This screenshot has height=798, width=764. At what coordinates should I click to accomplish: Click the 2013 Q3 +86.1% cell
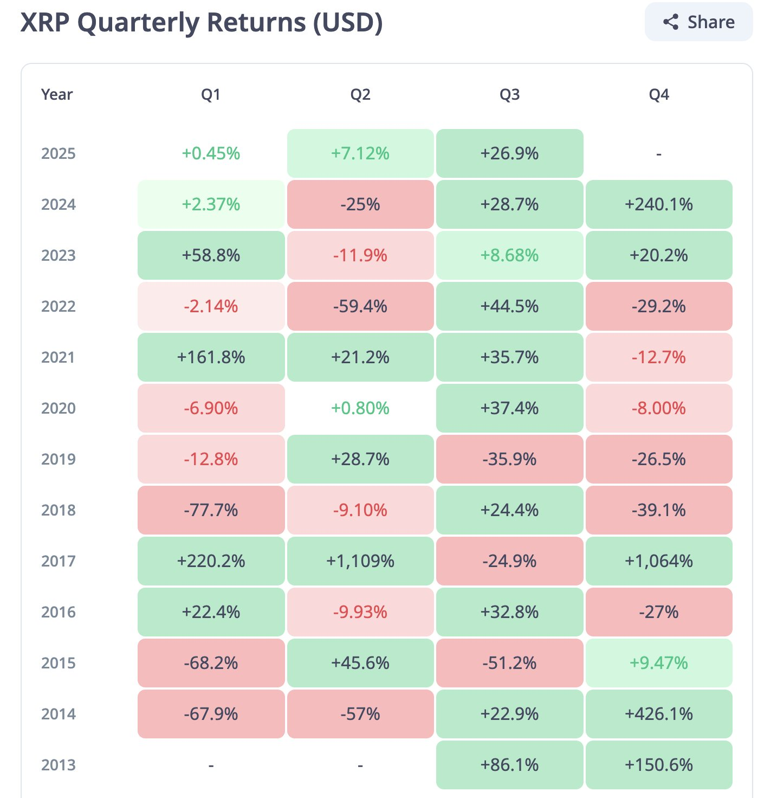tap(509, 765)
